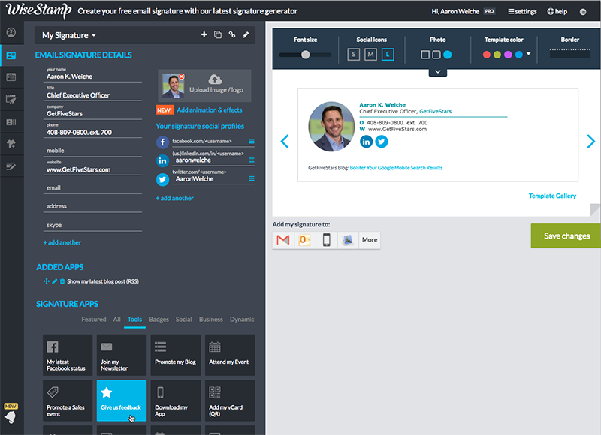Viewport: 601px width, 435px height.
Task: Show previous signature template arrow
Action: pyautogui.click(x=285, y=142)
